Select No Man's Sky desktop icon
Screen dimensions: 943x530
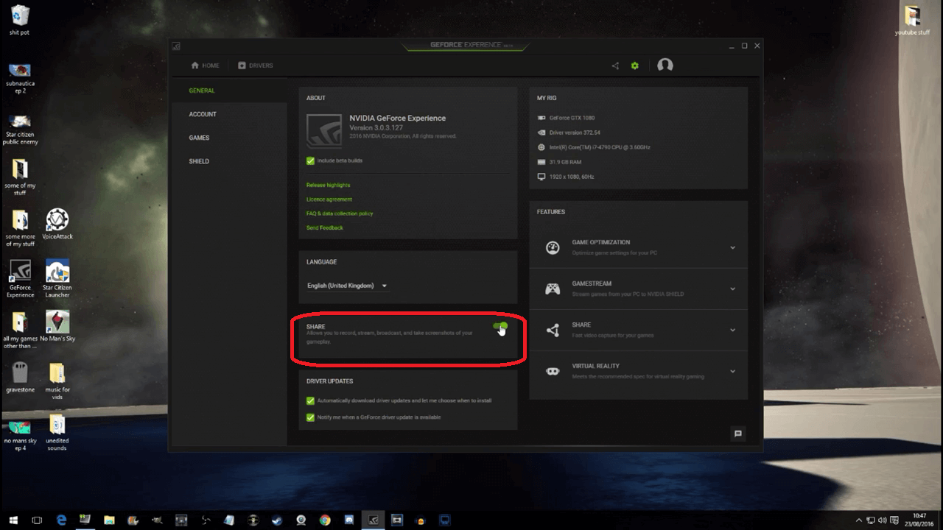click(x=57, y=326)
